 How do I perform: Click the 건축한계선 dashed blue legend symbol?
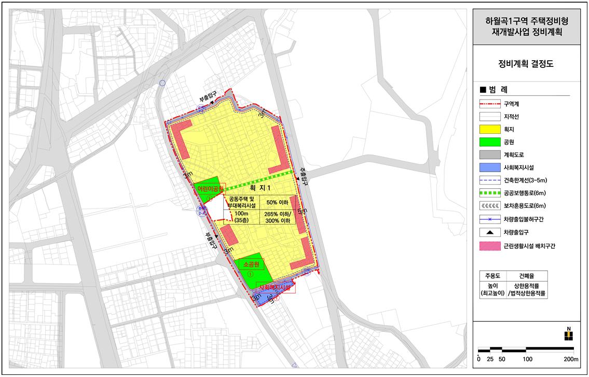click(x=490, y=180)
